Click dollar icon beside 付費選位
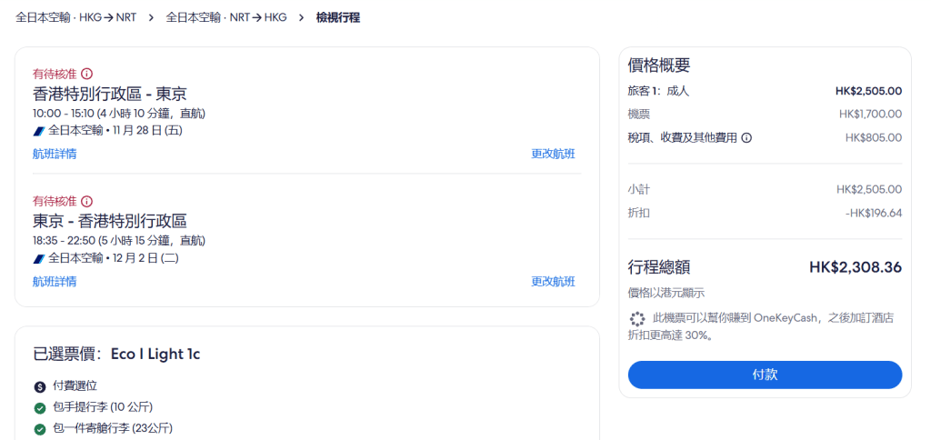 tap(40, 386)
